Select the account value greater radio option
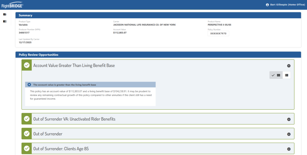The width and height of the screenshot is (307, 155). point(29,85)
